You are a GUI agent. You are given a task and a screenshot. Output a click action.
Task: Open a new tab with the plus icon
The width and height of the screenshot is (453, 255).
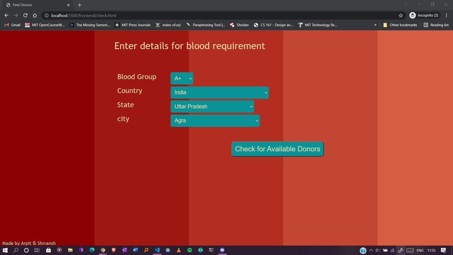80,5
